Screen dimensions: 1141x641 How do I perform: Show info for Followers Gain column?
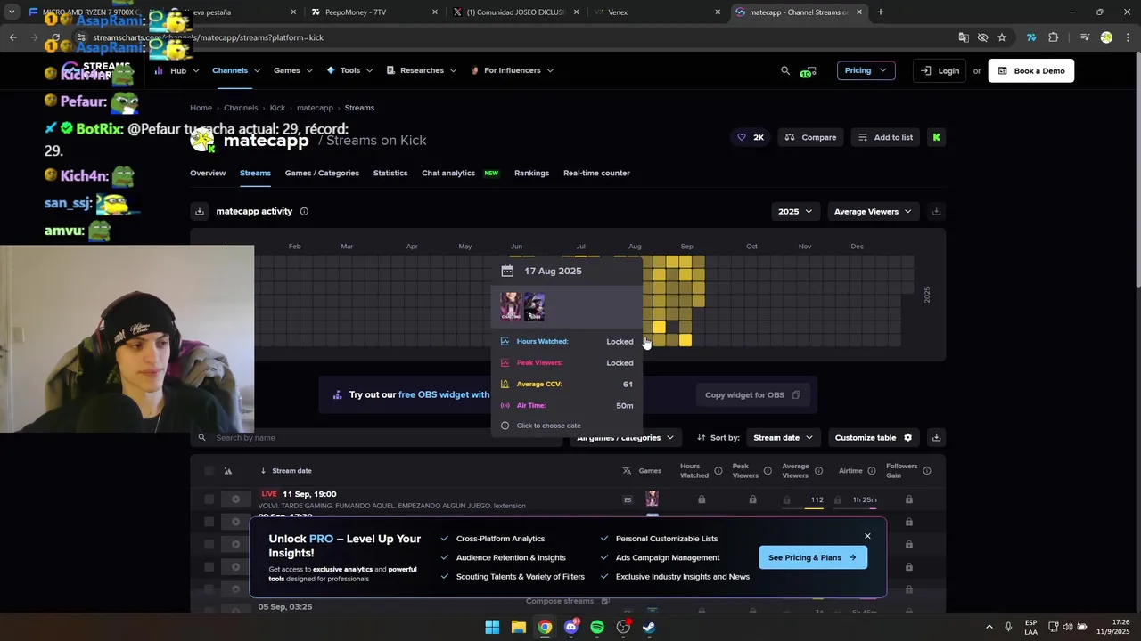[927, 470]
